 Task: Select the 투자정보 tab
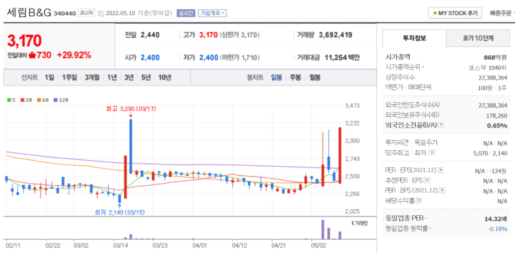tap(414, 38)
